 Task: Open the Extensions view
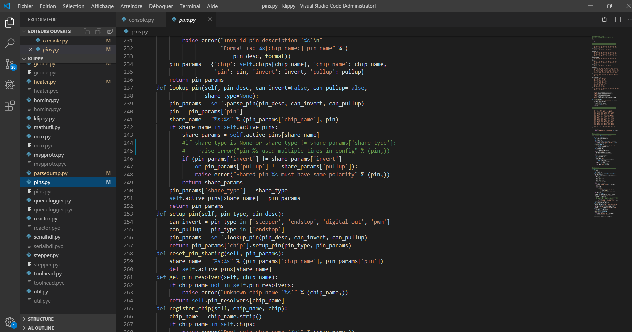pyautogui.click(x=9, y=106)
